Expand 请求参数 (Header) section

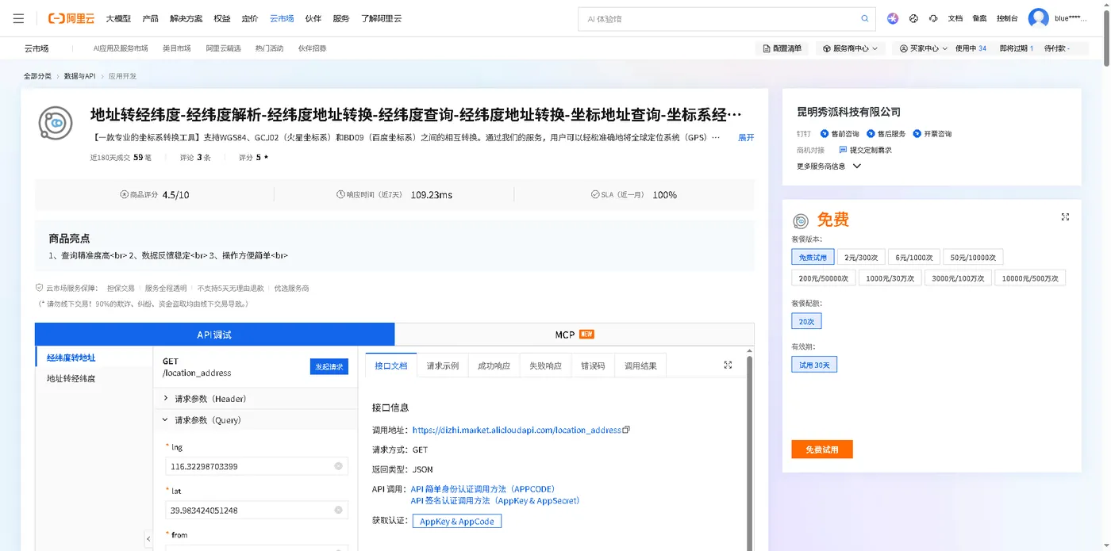pos(255,399)
